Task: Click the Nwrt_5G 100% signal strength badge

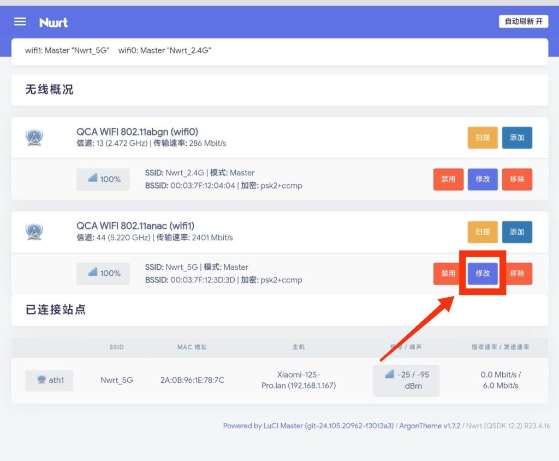Action: pos(103,273)
